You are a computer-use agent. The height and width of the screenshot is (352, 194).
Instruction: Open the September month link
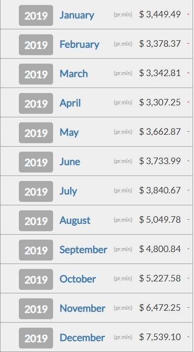click(83, 250)
